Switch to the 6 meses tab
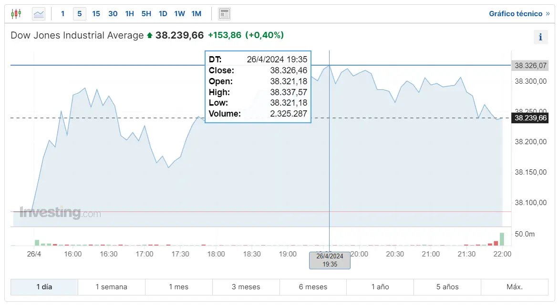The width and height of the screenshot is (559, 305). (313, 287)
